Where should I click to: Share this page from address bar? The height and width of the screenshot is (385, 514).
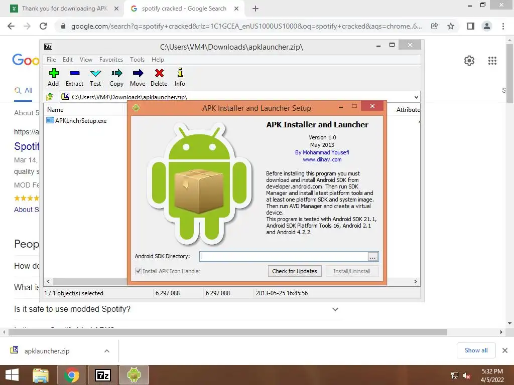click(434, 26)
